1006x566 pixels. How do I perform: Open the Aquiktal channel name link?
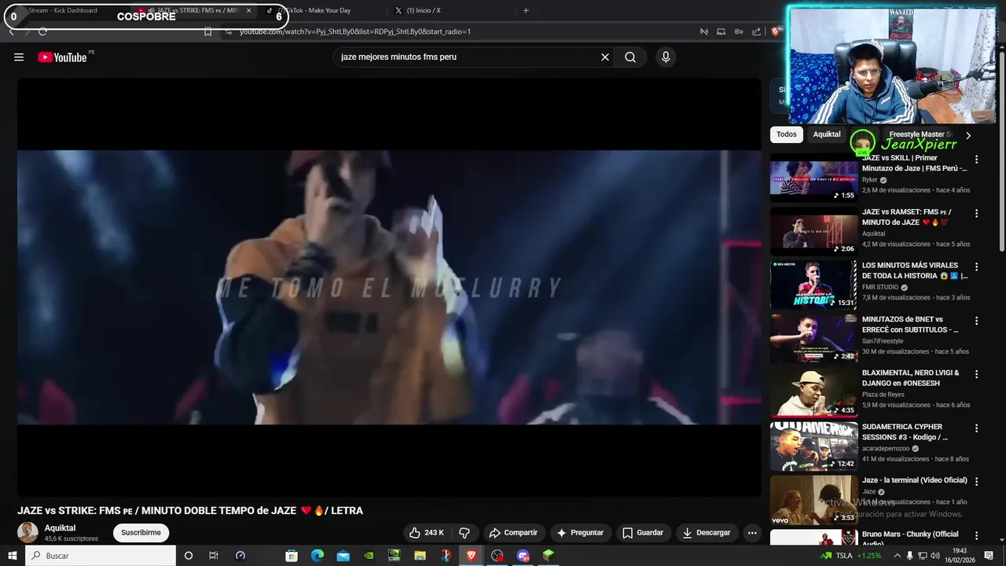click(x=60, y=527)
